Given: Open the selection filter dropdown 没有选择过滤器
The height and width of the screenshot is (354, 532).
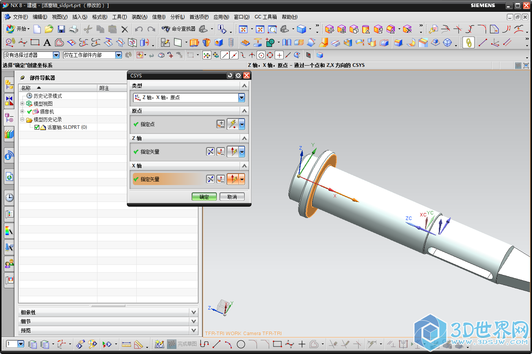Looking at the screenshot, I should [56, 55].
